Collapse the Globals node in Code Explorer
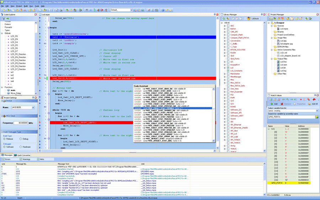The height and width of the screenshot is (200, 320). tap(2, 33)
